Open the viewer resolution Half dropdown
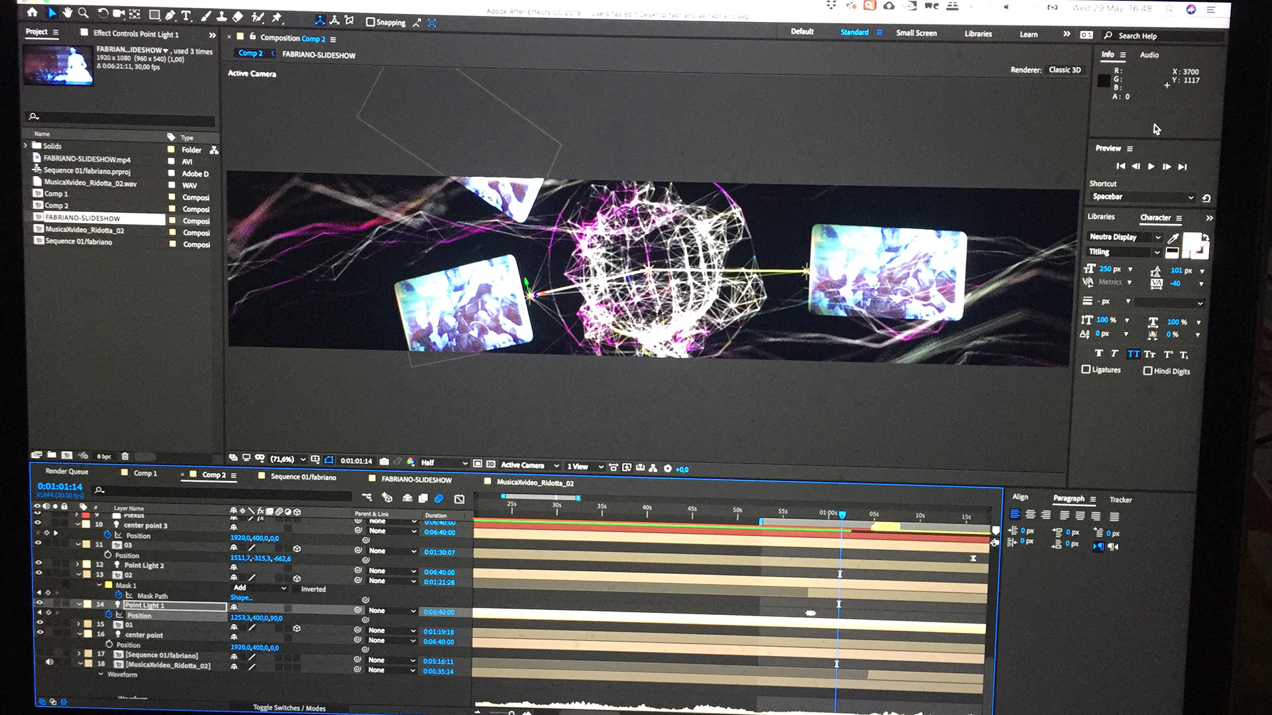Image resolution: width=1272 pixels, height=715 pixels. (445, 463)
